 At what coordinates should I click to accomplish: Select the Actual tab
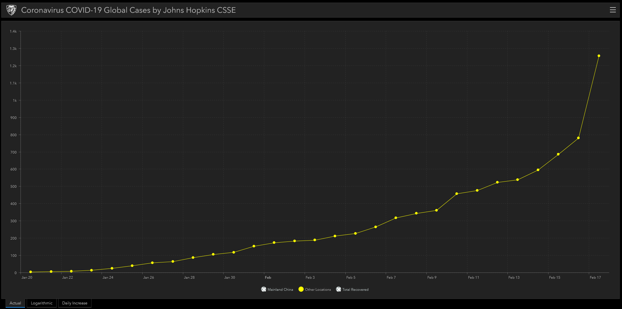tap(15, 303)
